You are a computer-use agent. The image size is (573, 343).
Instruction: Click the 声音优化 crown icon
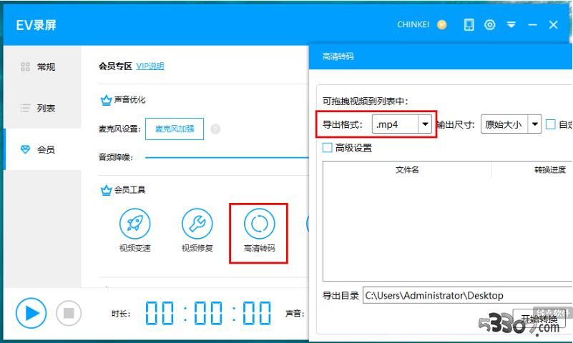pyautogui.click(x=106, y=99)
